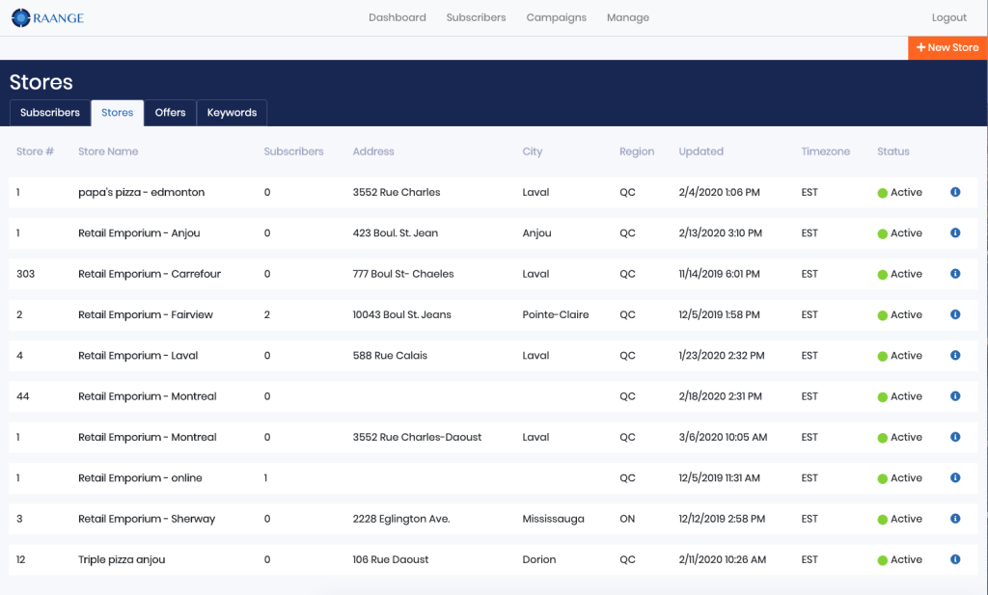This screenshot has height=595, width=988.
Task: Sort by the Address column header
Action: [x=373, y=151]
